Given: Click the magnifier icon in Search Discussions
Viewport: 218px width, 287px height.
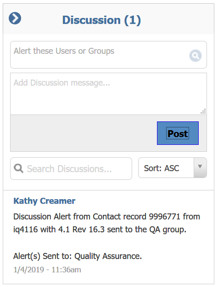Looking at the screenshot, I should [18, 168].
